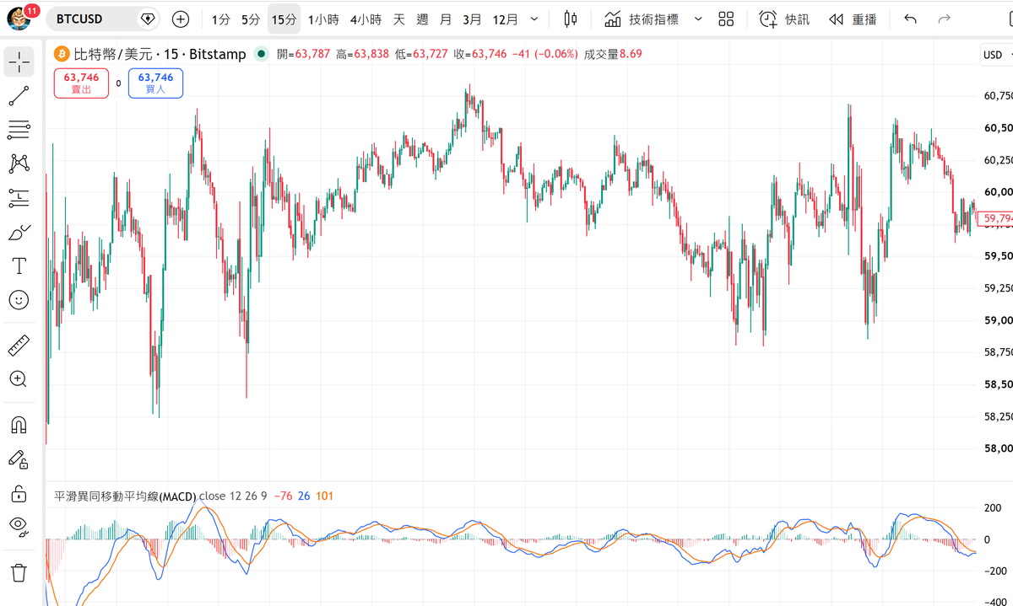Toggle lock all drawing tools
This screenshot has width=1013, height=606.
click(19, 493)
